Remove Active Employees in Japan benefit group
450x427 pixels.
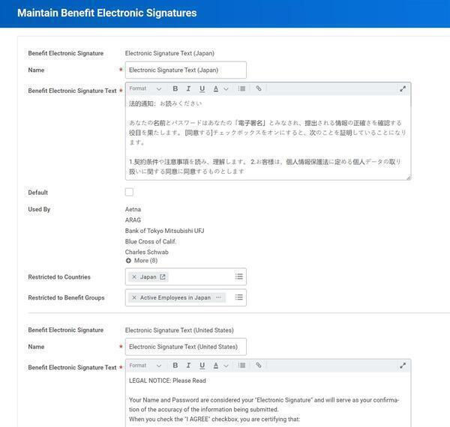(x=134, y=297)
